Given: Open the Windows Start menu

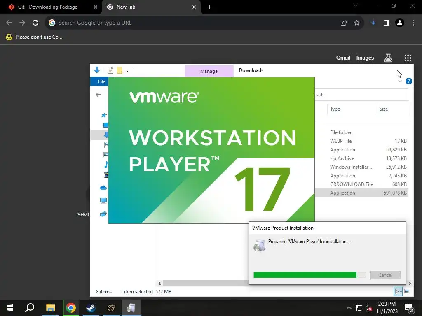Looking at the screenshot, I should point(10,308).
